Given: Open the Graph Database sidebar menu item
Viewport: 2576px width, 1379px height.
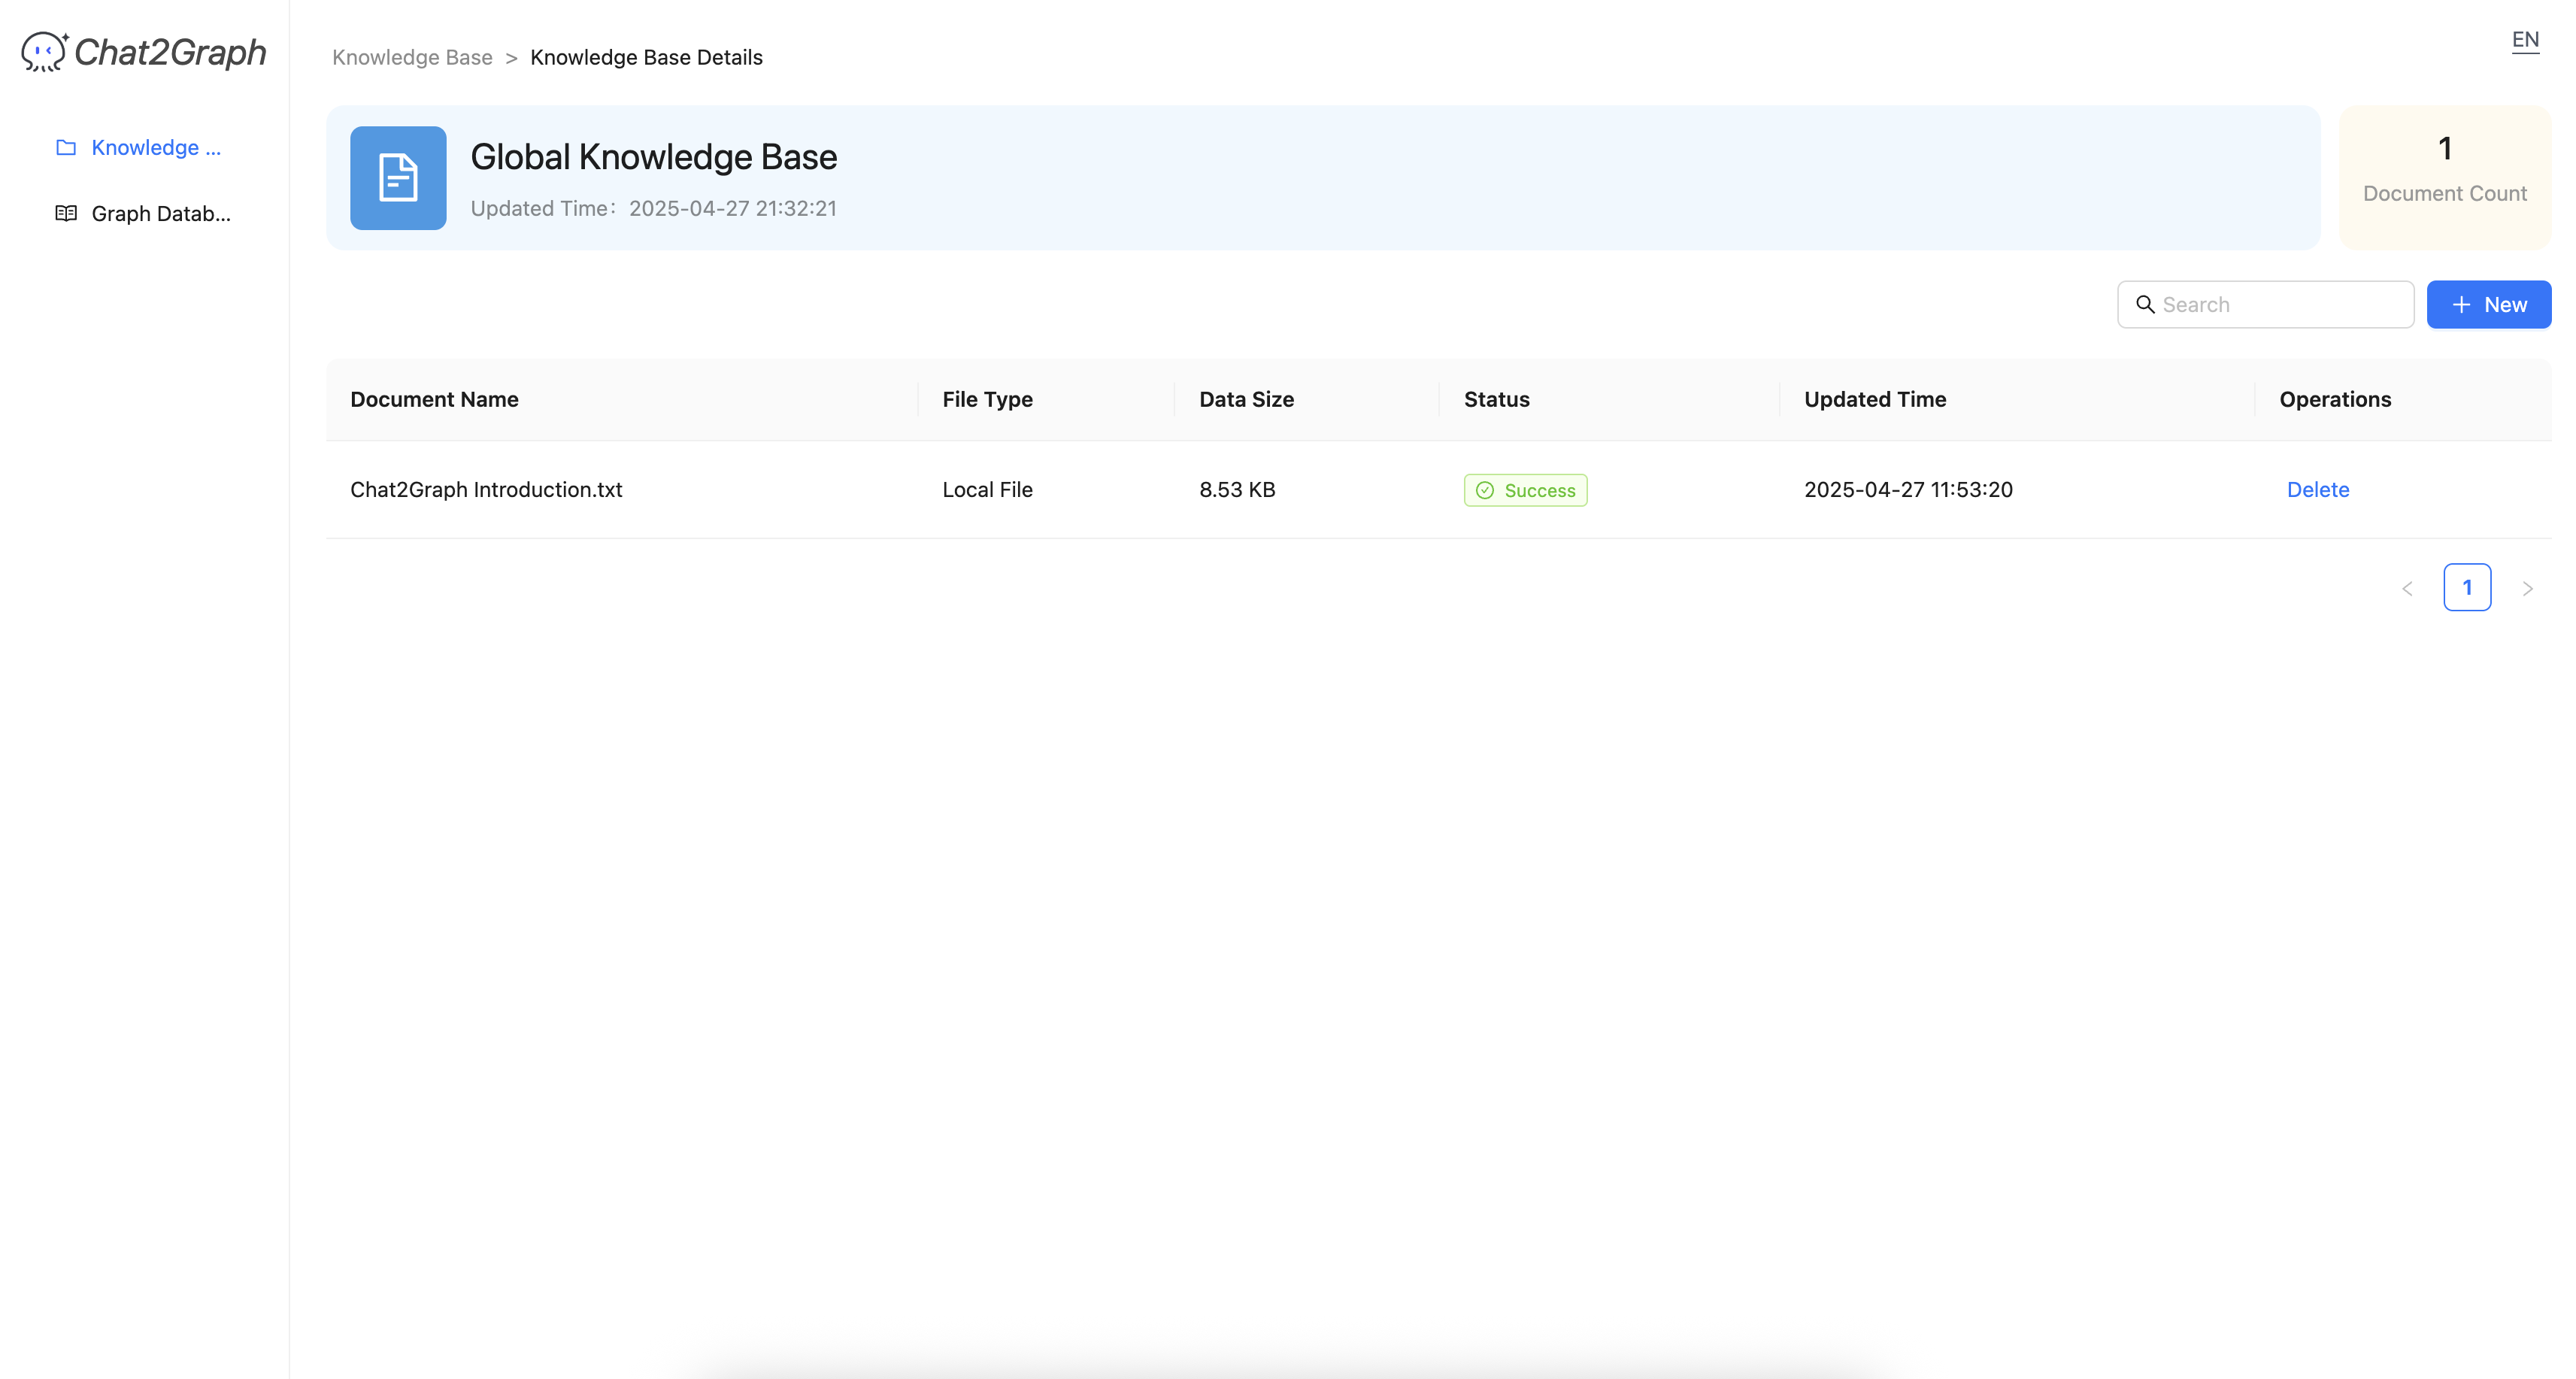Looking at the screenshot, I should pyautogui.click(x=160, y=213).
